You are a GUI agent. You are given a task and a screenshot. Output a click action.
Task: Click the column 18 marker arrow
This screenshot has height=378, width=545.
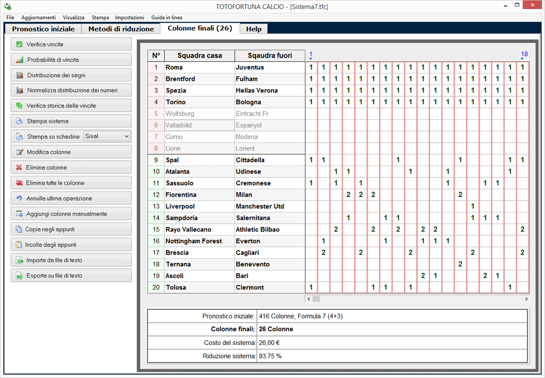coord(524,58)
